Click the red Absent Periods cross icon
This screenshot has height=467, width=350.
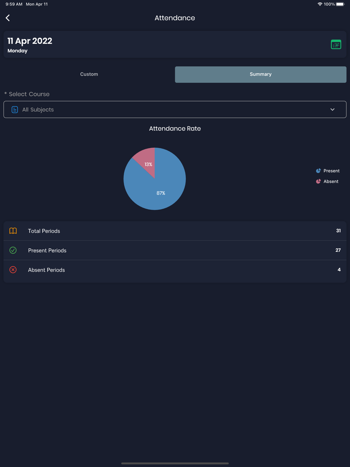click(x=13, y=270)
